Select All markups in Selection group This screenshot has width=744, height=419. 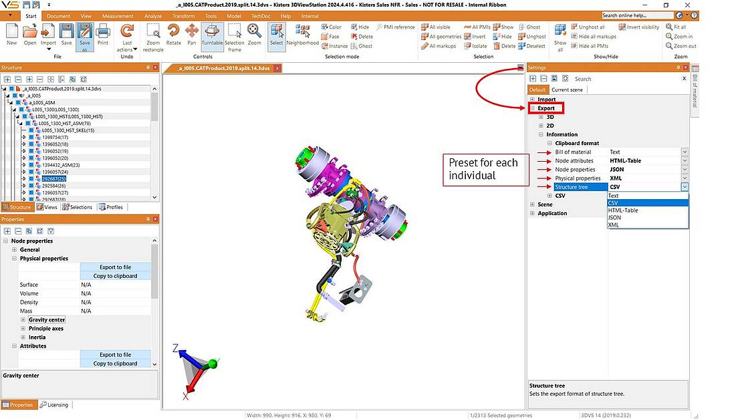pos(439,46)
